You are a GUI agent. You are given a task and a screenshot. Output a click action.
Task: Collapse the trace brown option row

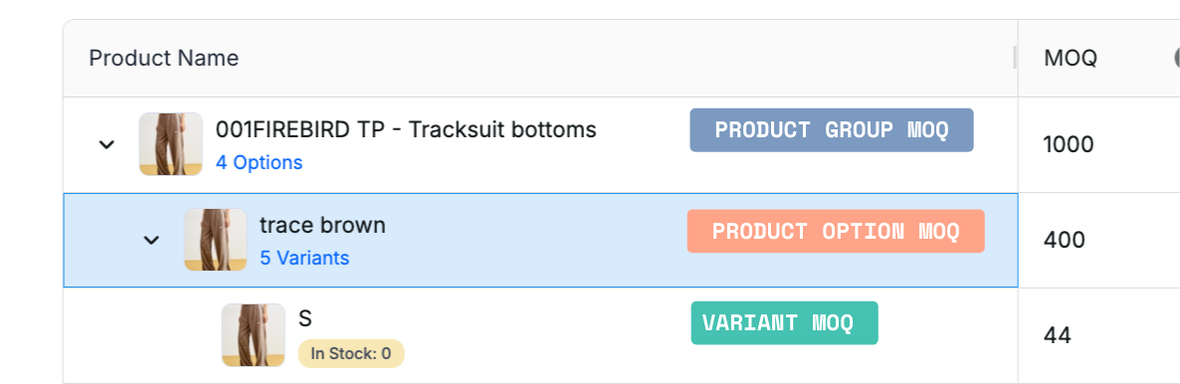tap(151, 240)
